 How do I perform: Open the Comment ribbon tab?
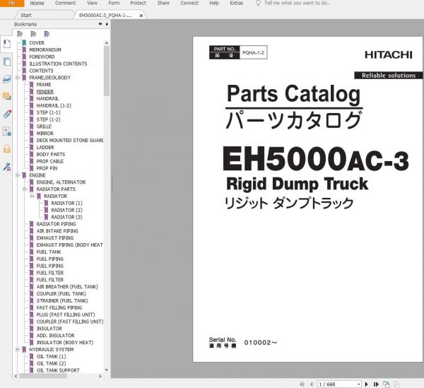[x=66, y=4]
